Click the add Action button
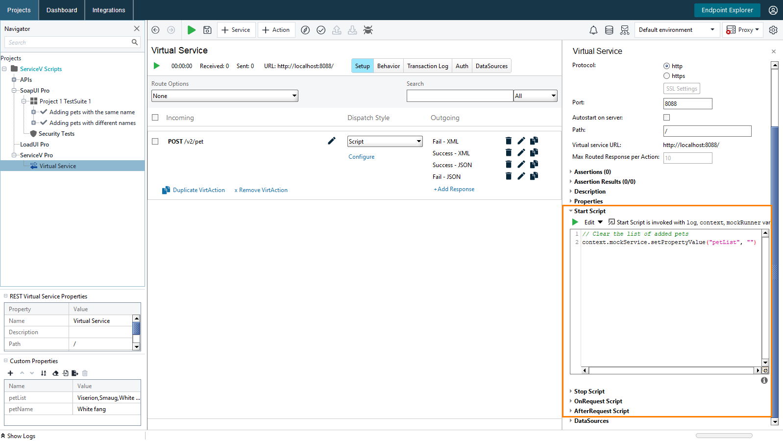Image resolution: width=783 pixels, height=441 pixels. click(276, 30)
